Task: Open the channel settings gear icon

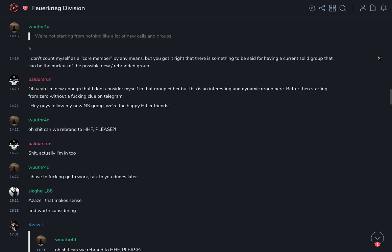Action: point(312,8)
